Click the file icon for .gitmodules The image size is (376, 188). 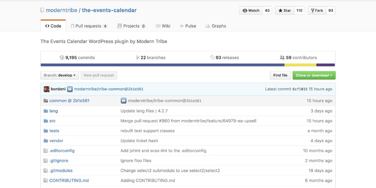tap(46, 170)
